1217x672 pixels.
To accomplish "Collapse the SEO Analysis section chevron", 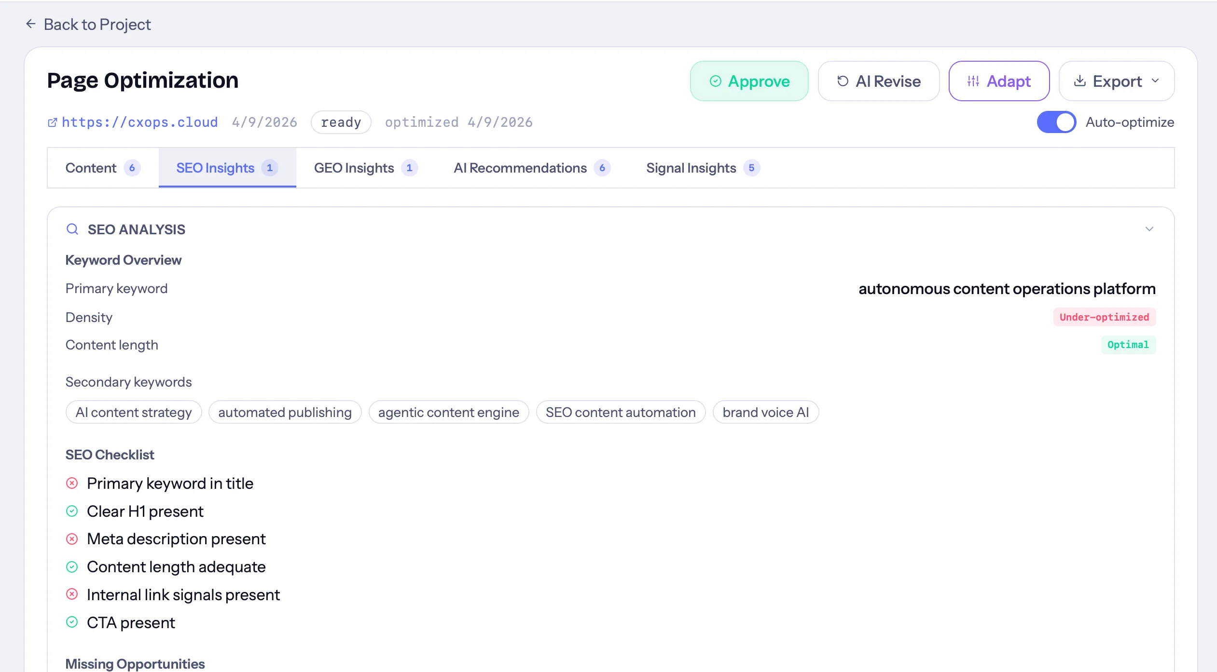I will point(1149,229).
